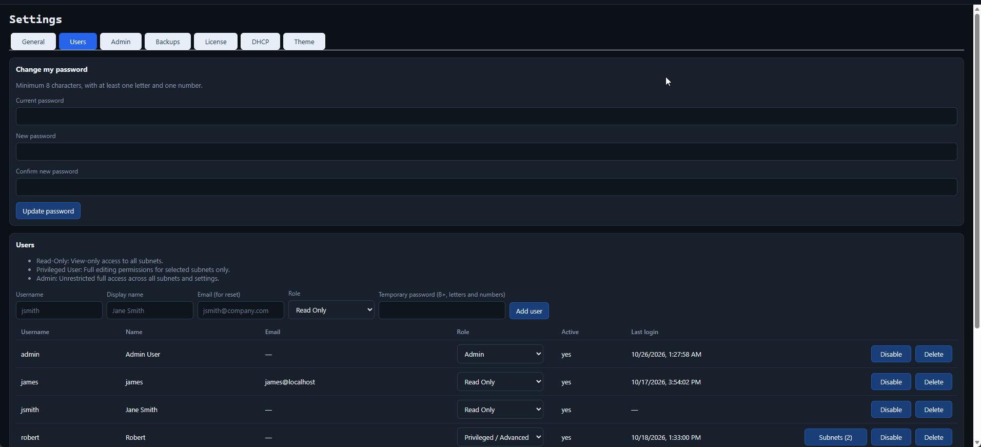Focus the new user Username field
Viewport: 981px width, 447px height.
click(x=59, y=310)
